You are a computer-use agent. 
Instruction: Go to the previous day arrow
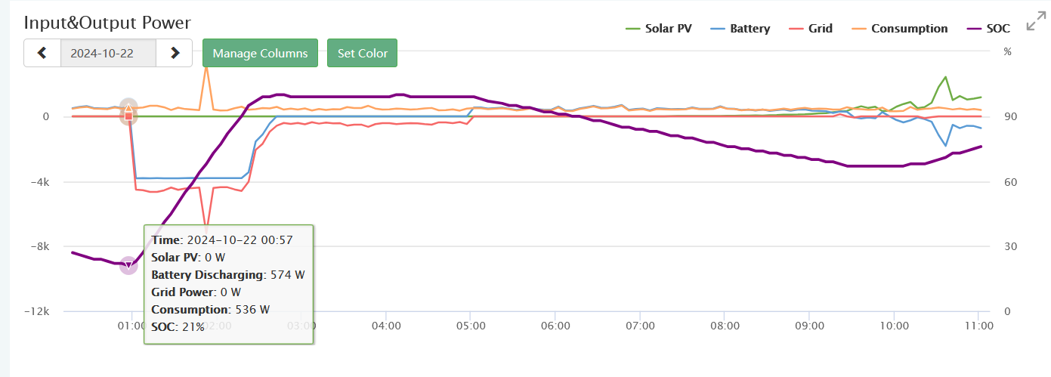[42, 53]
